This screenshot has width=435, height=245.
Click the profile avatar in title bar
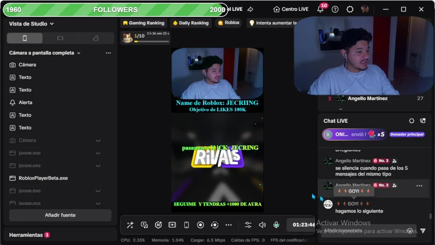(365, 9)
